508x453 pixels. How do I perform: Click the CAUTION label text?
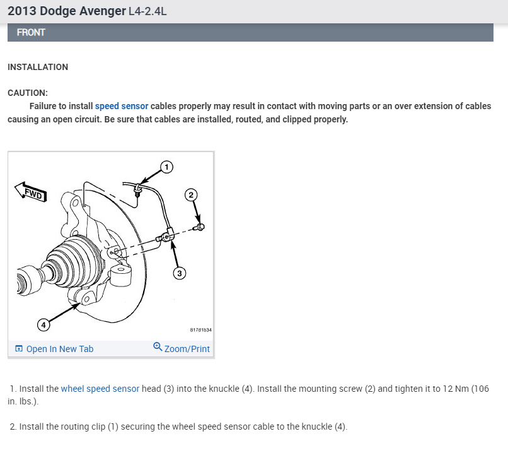(28, 93)
